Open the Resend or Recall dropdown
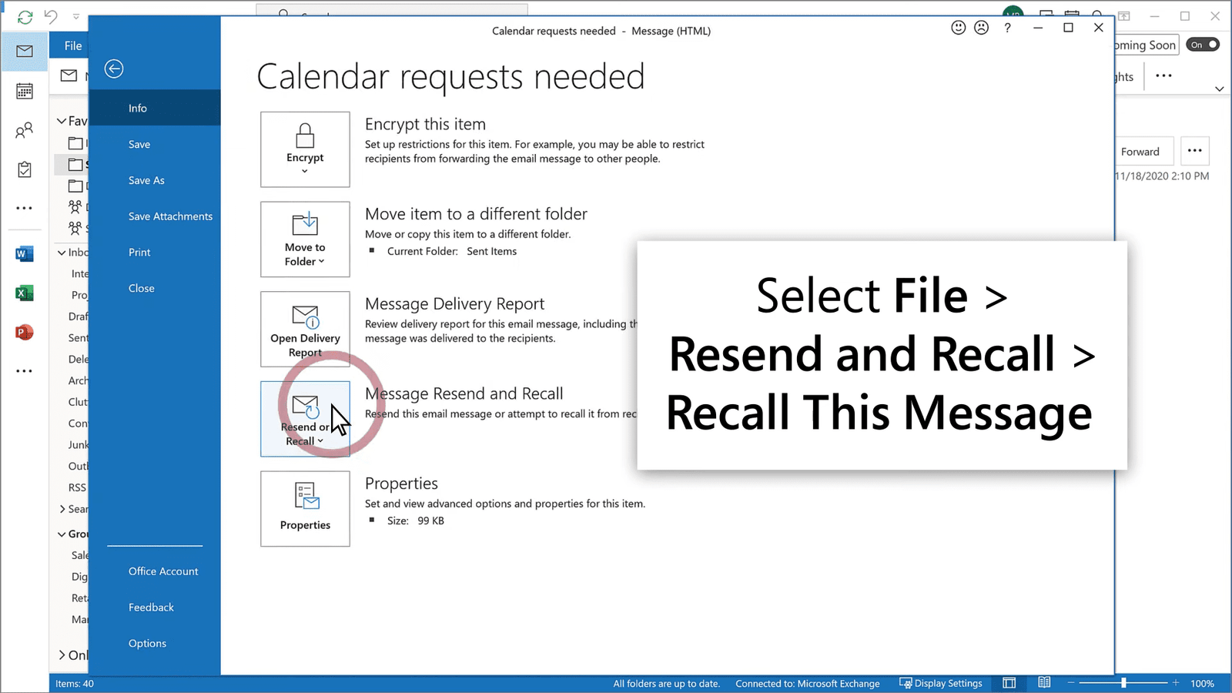Screen dimensions: 1232x693 coord(305,419)
